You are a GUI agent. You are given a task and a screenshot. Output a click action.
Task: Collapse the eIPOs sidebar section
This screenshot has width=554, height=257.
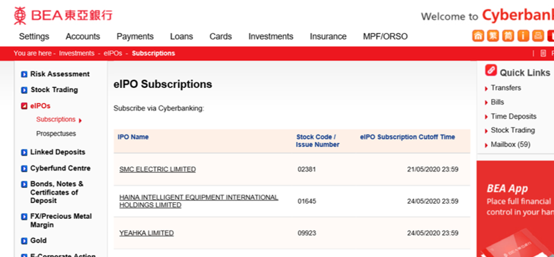(x=40, y=106)
